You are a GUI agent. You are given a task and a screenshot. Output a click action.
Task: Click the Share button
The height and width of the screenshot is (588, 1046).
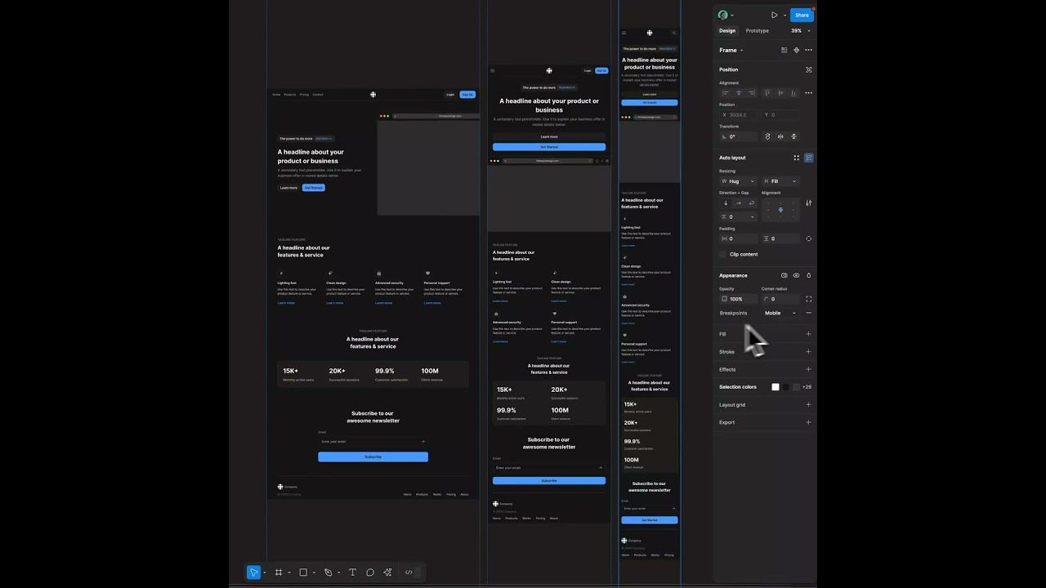tap(802, 15)
